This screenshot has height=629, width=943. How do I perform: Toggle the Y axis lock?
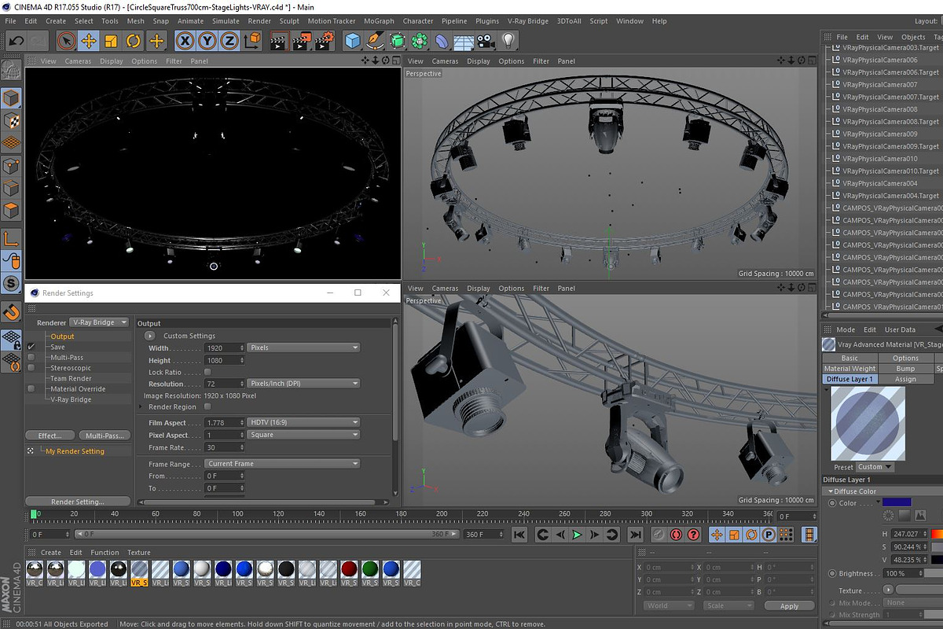[207, 40]
